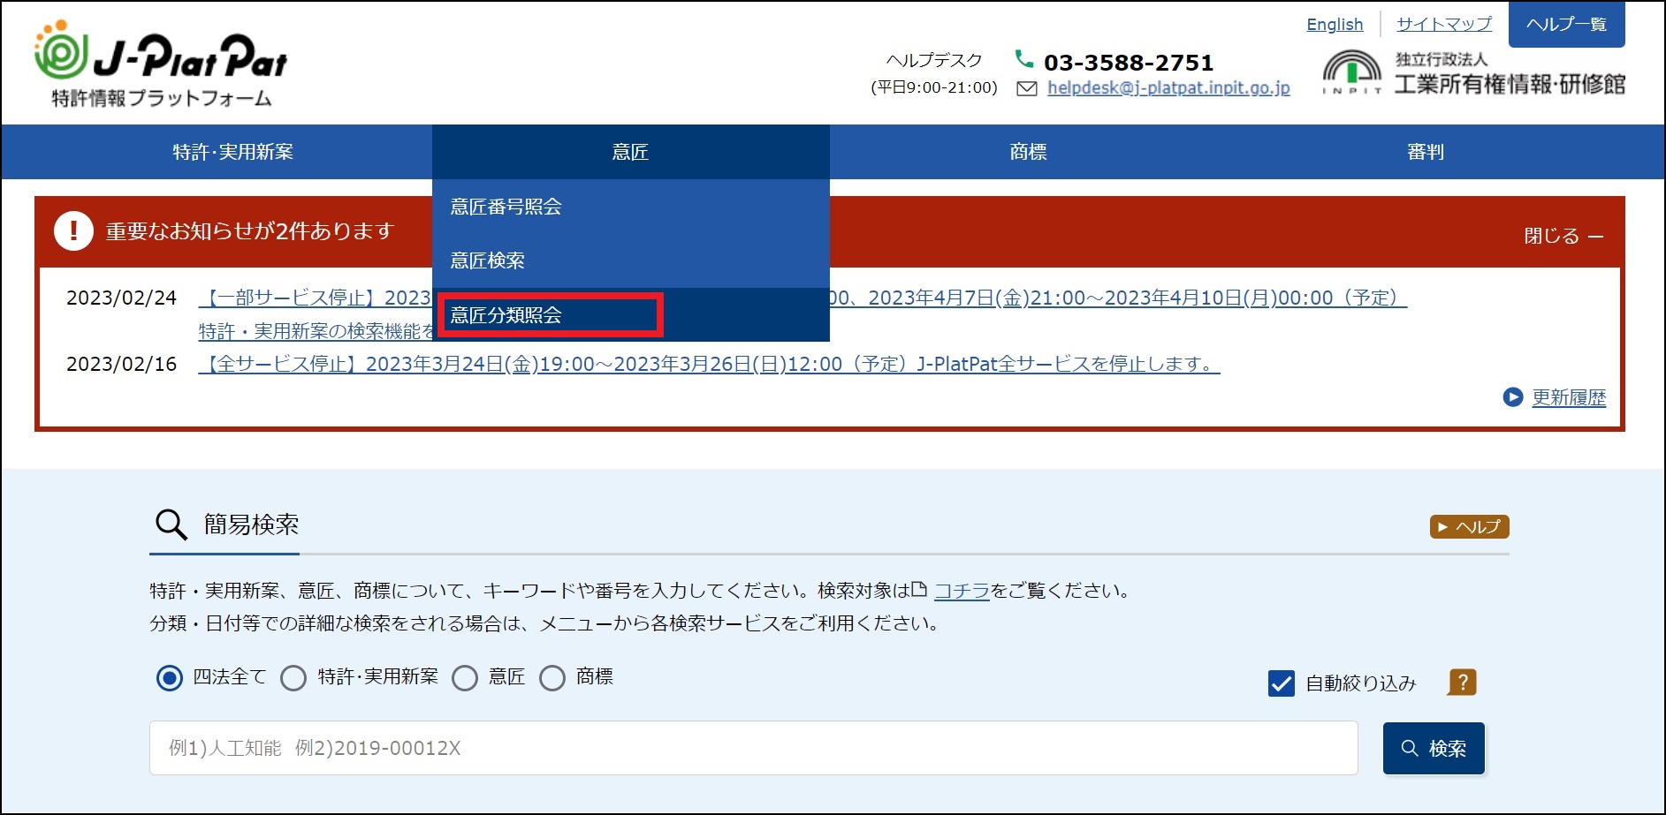Expand the 商標 navigation menu
Screen dimensions: 1666x815
pos(1028,152)
